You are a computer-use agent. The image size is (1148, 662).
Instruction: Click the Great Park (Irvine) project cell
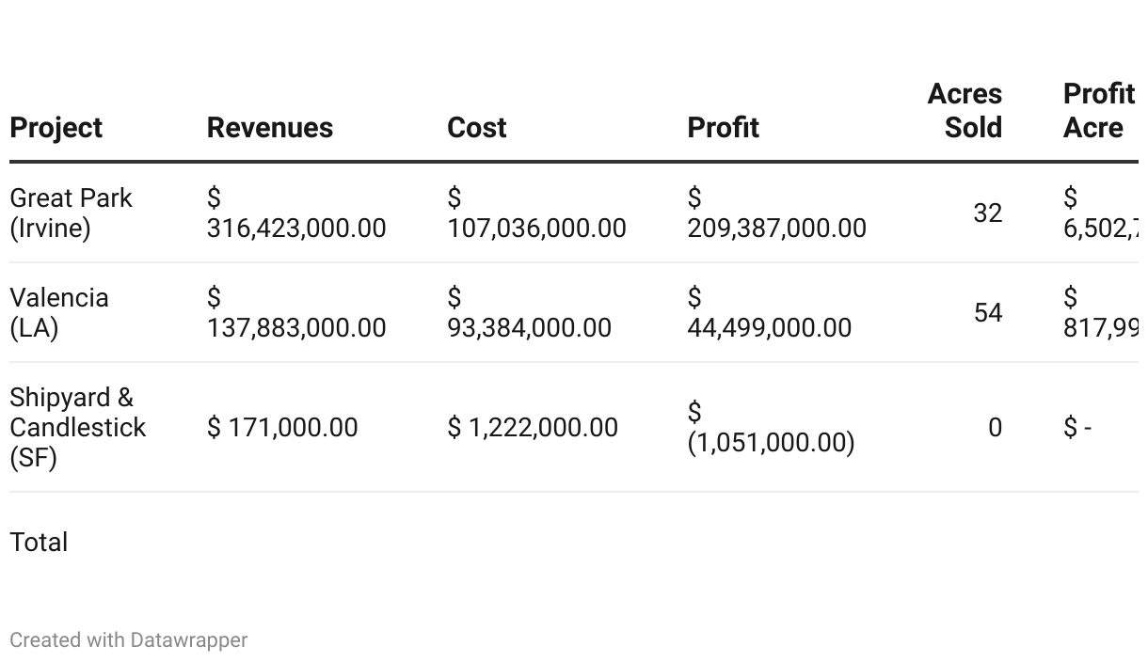click(71, 213)
